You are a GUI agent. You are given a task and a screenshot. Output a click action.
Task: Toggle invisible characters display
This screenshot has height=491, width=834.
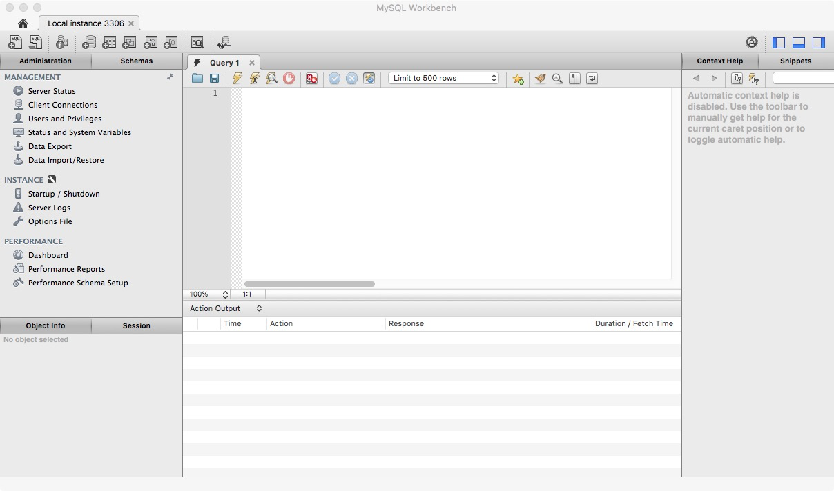[x=574, y=79]
